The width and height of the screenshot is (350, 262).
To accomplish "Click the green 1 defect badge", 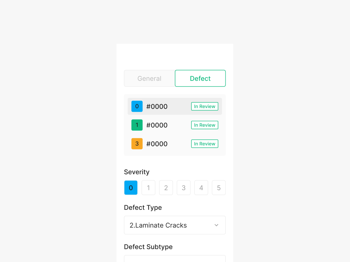I will [137, 125].
